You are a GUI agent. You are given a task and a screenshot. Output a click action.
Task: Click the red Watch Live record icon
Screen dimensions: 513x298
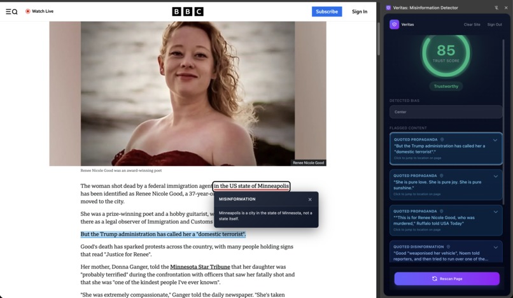click(28, 11)
